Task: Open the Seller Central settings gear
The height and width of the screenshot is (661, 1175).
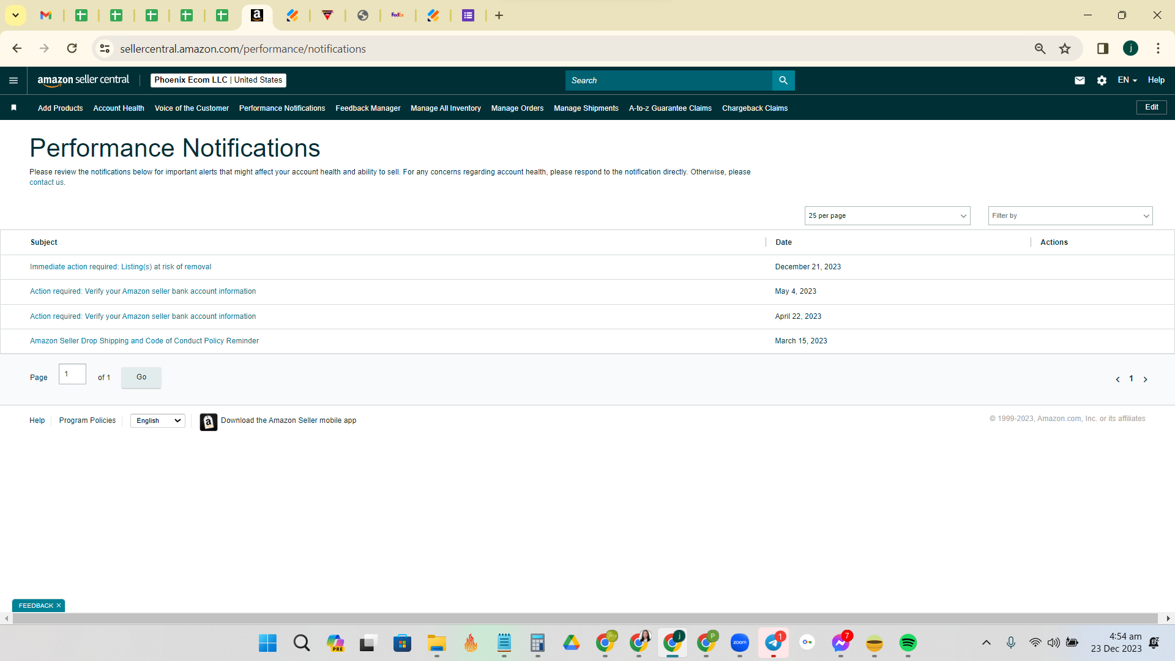Action: [1102, 80]
